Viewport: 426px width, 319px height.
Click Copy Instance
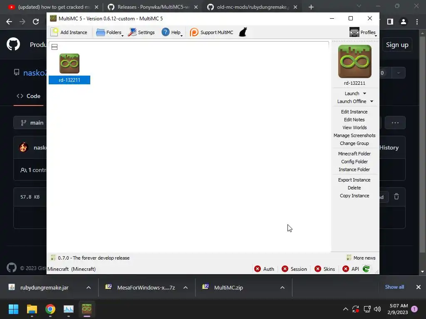click(354, 196)
